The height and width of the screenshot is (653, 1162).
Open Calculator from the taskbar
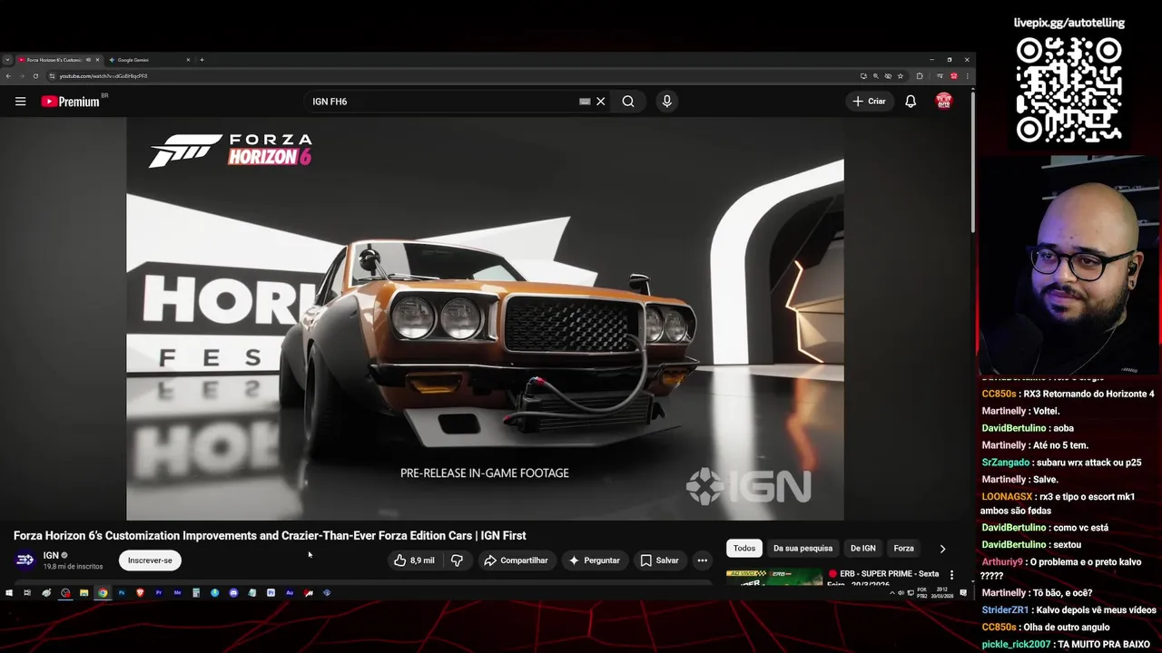[196, 593]
